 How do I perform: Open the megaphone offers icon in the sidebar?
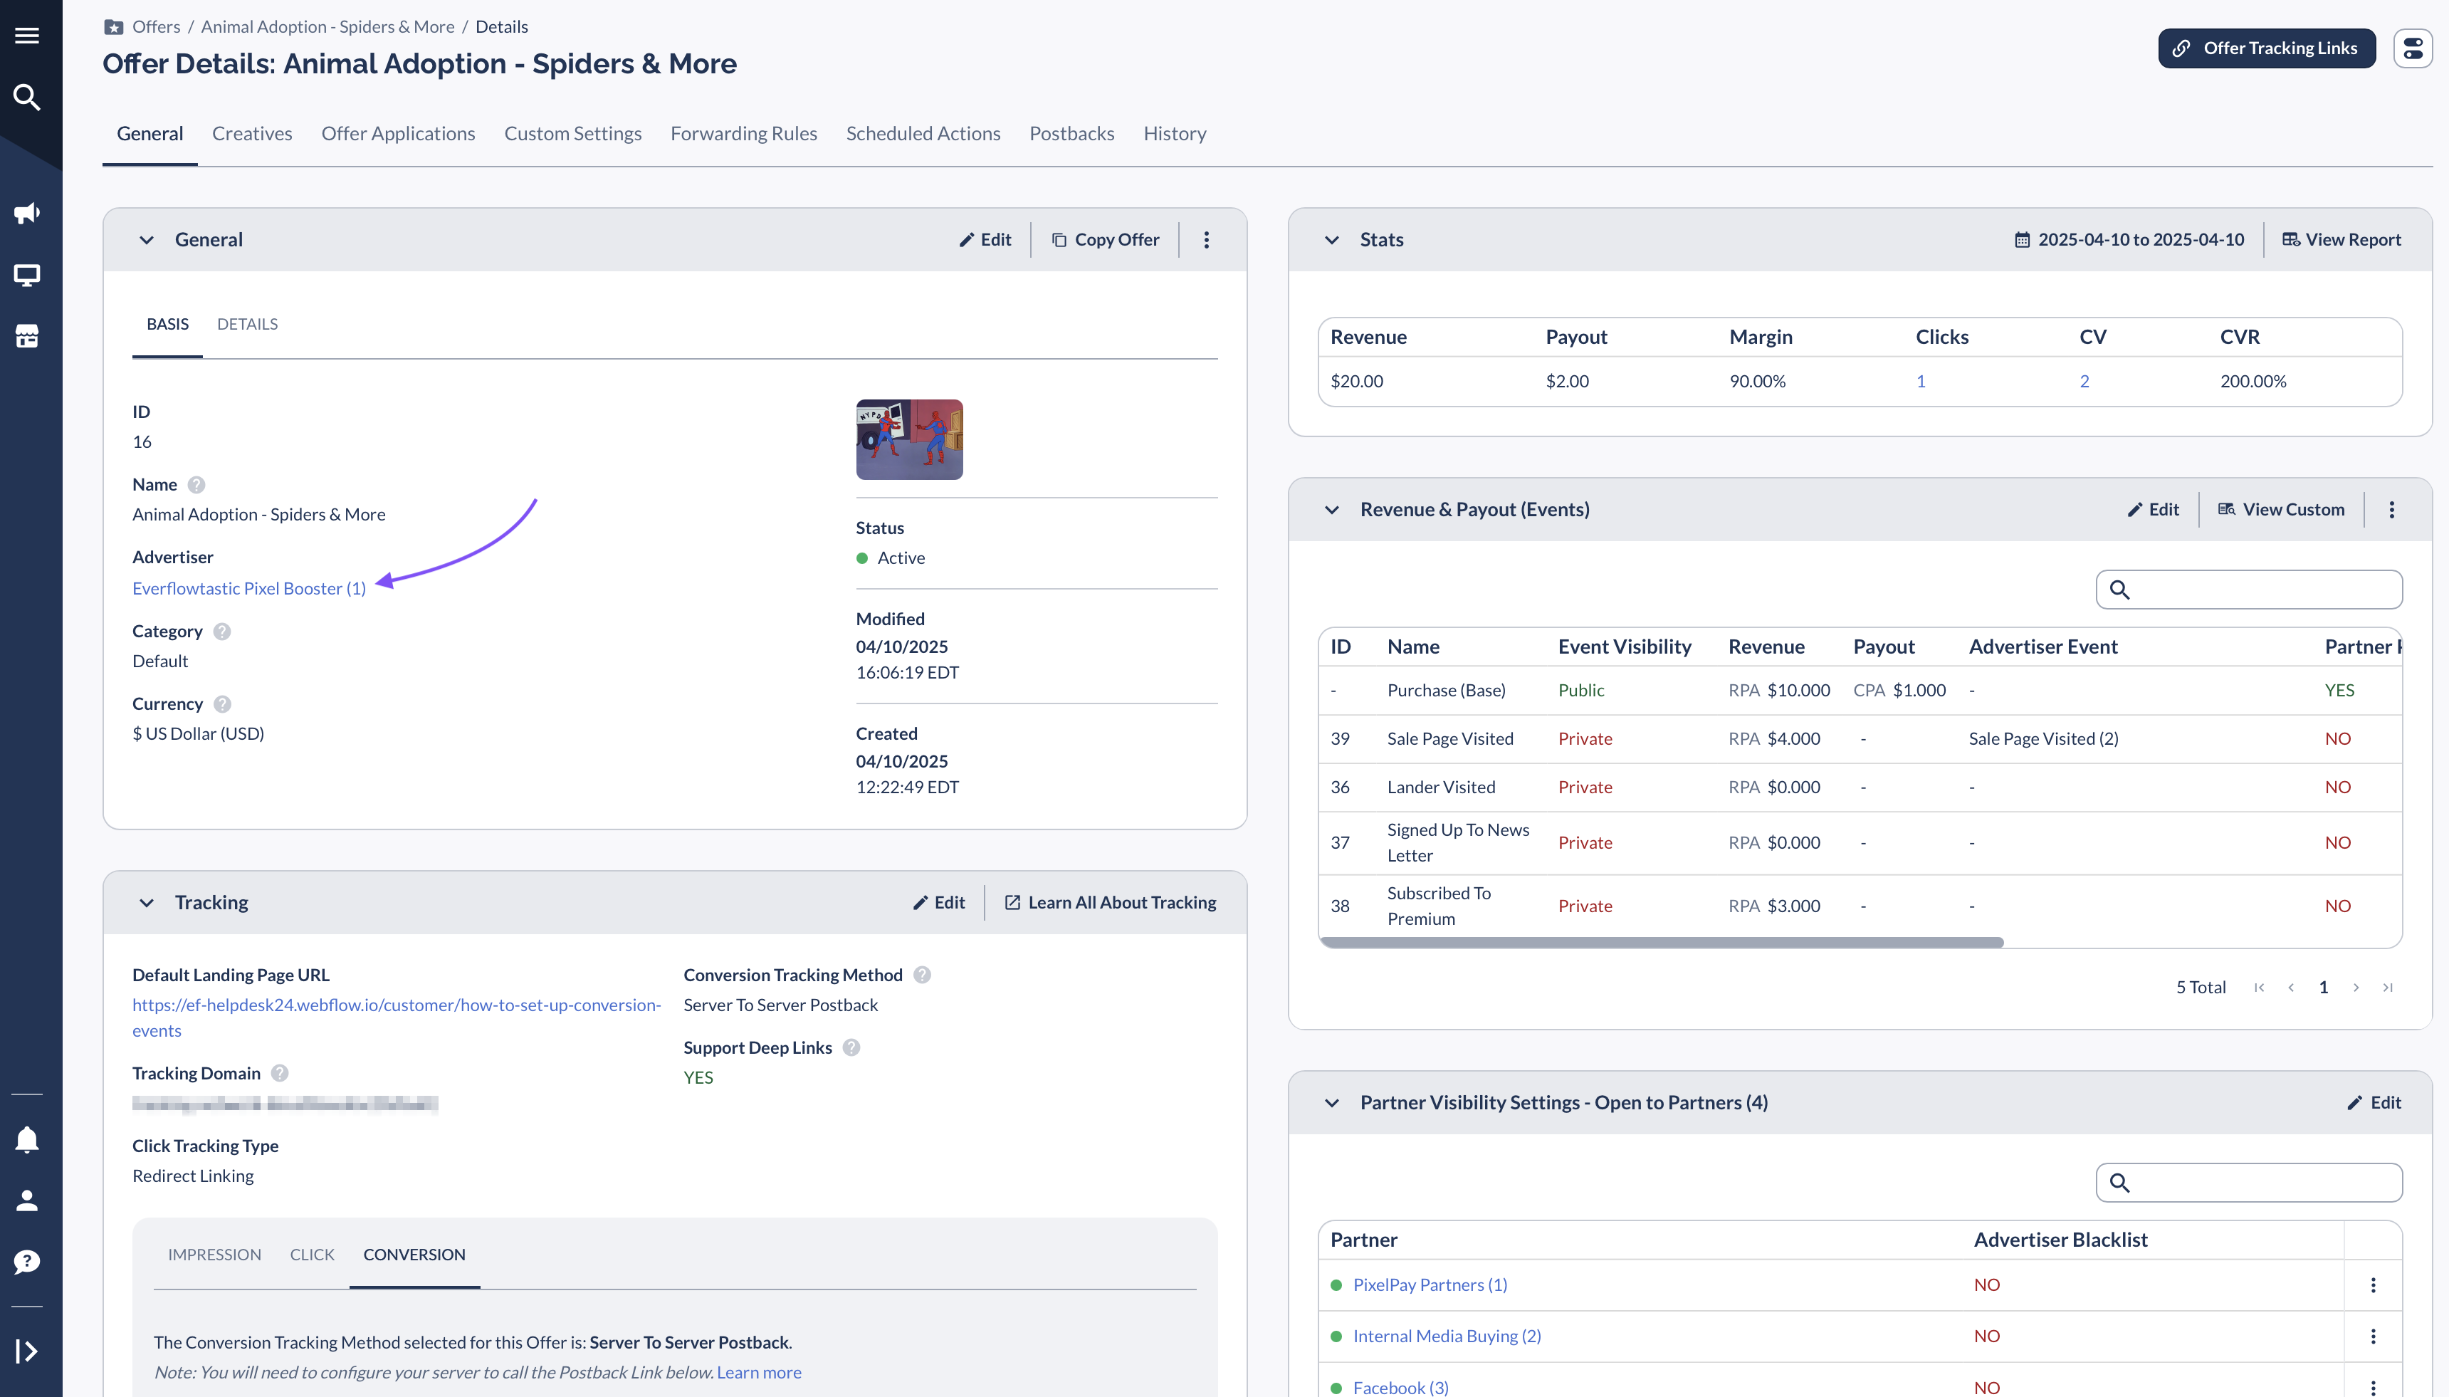click(27, 213)
